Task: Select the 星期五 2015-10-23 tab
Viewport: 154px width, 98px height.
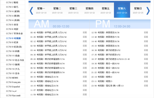Action: coord(106,10)
